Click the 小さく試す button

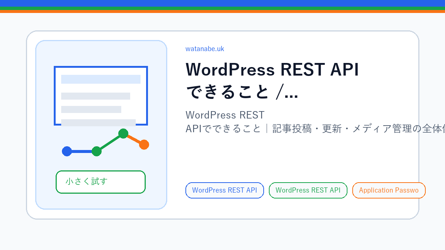pyautogui.click(x=100, y=182)
